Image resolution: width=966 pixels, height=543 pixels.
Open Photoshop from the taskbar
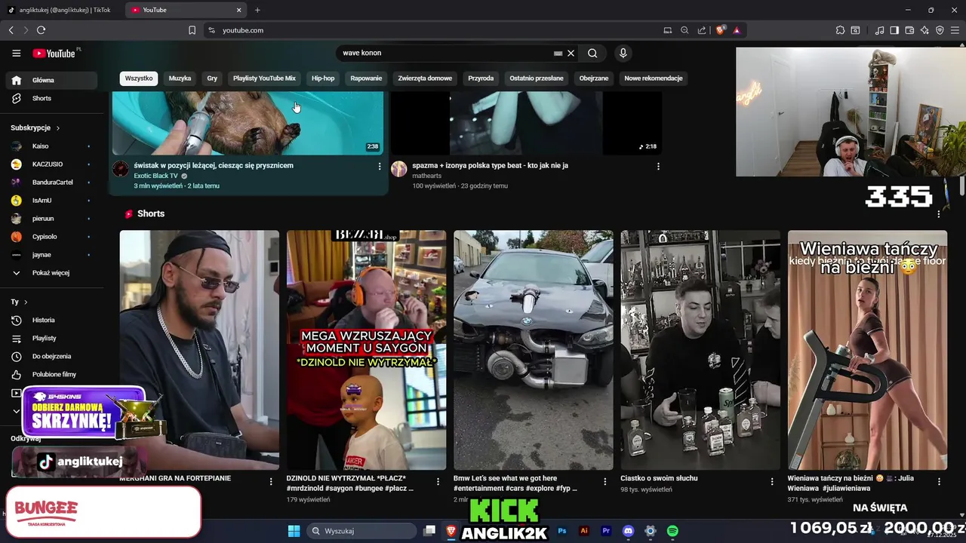(562, 531)
